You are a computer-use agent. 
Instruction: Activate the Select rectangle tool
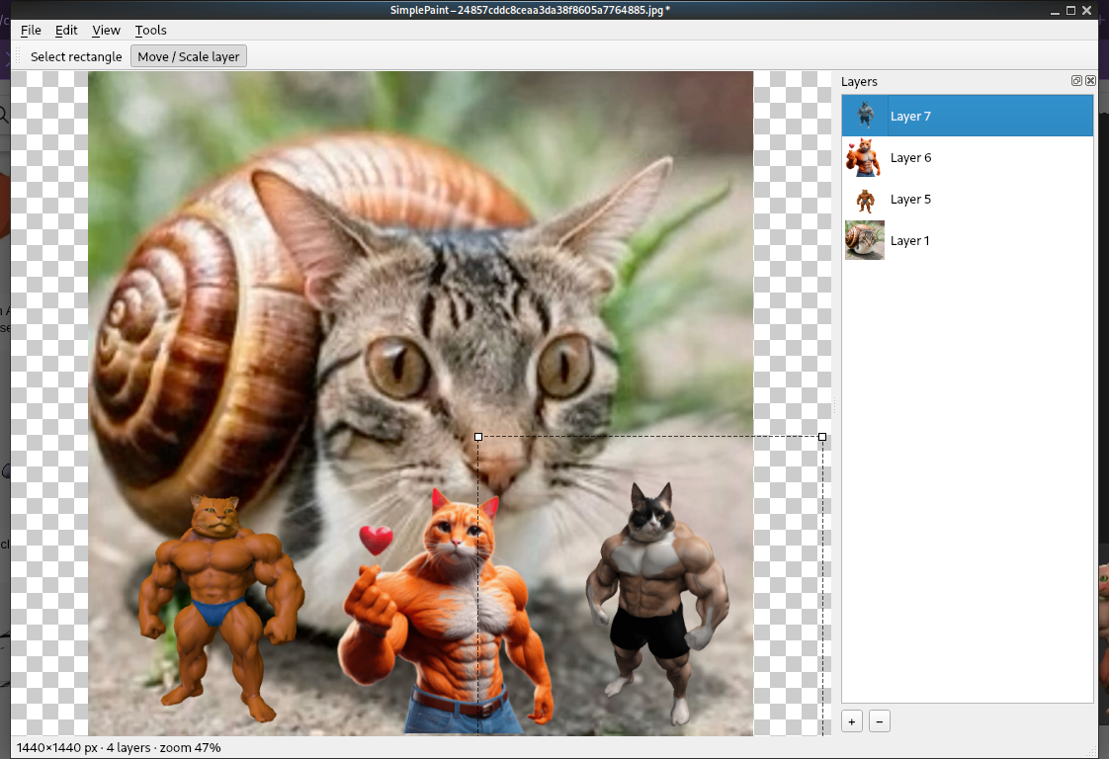pyautogui.click(x=76, y=56)
